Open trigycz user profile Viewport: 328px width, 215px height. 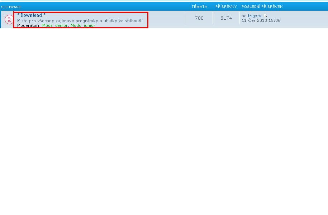pos(255,16)
